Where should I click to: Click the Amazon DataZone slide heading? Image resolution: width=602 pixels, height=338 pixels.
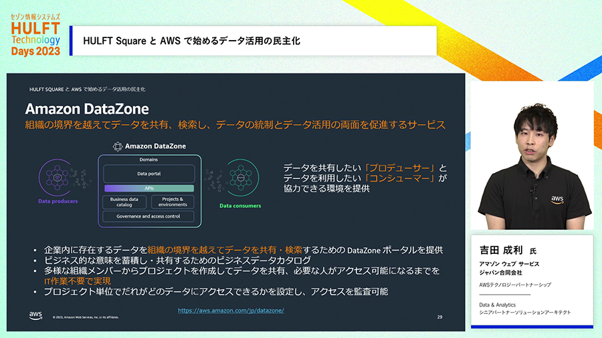pyautogui.click(x=87, y=108)
